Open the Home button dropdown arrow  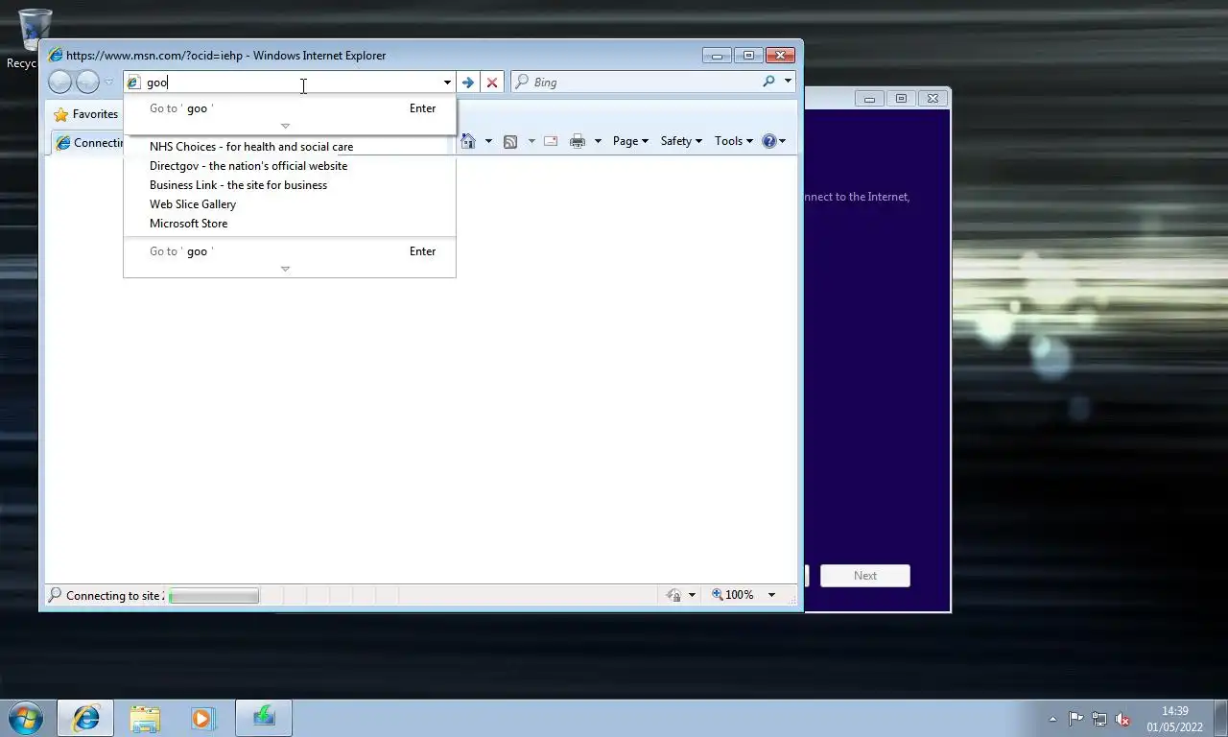tap(488, 141)
